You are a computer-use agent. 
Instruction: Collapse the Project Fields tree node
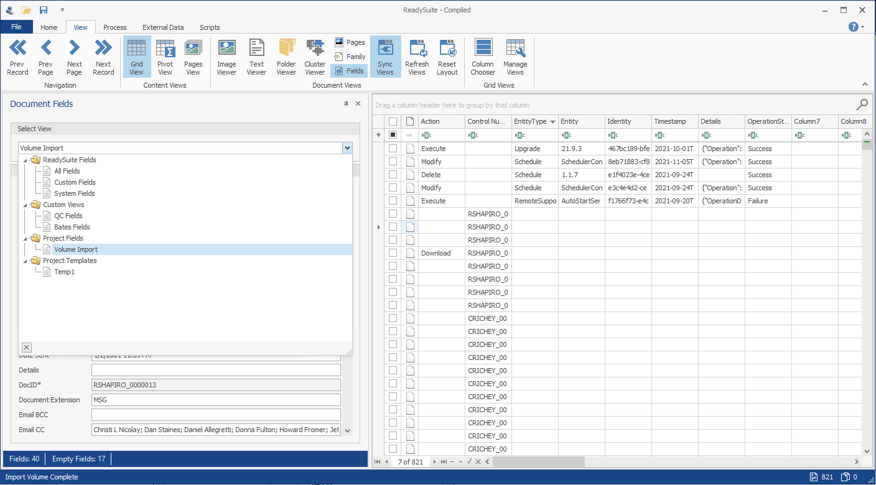(26, 238)
